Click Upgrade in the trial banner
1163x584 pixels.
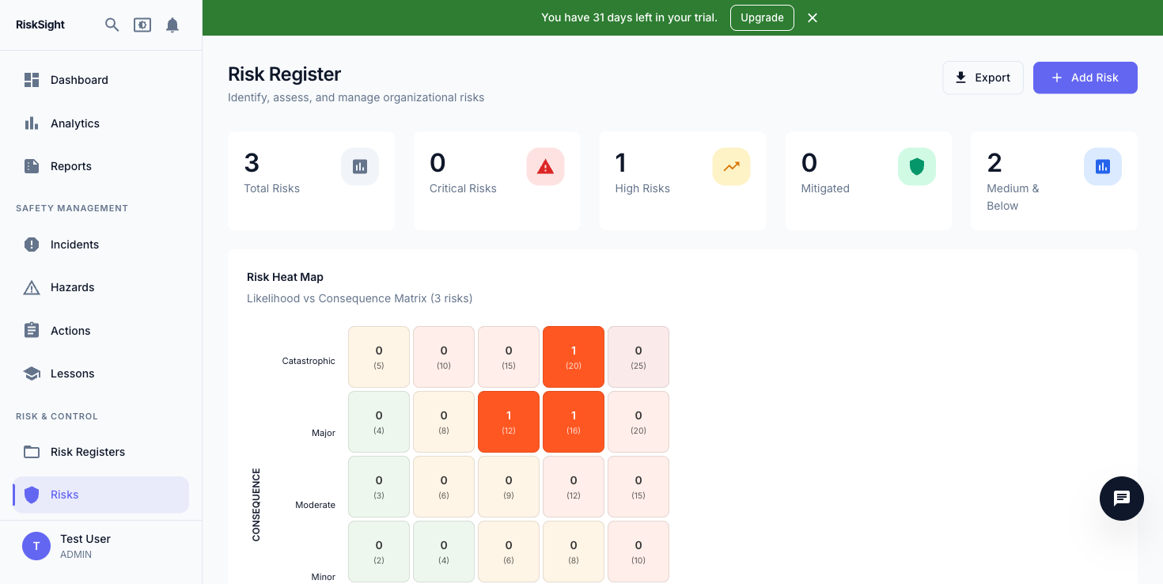pos(762,17)
